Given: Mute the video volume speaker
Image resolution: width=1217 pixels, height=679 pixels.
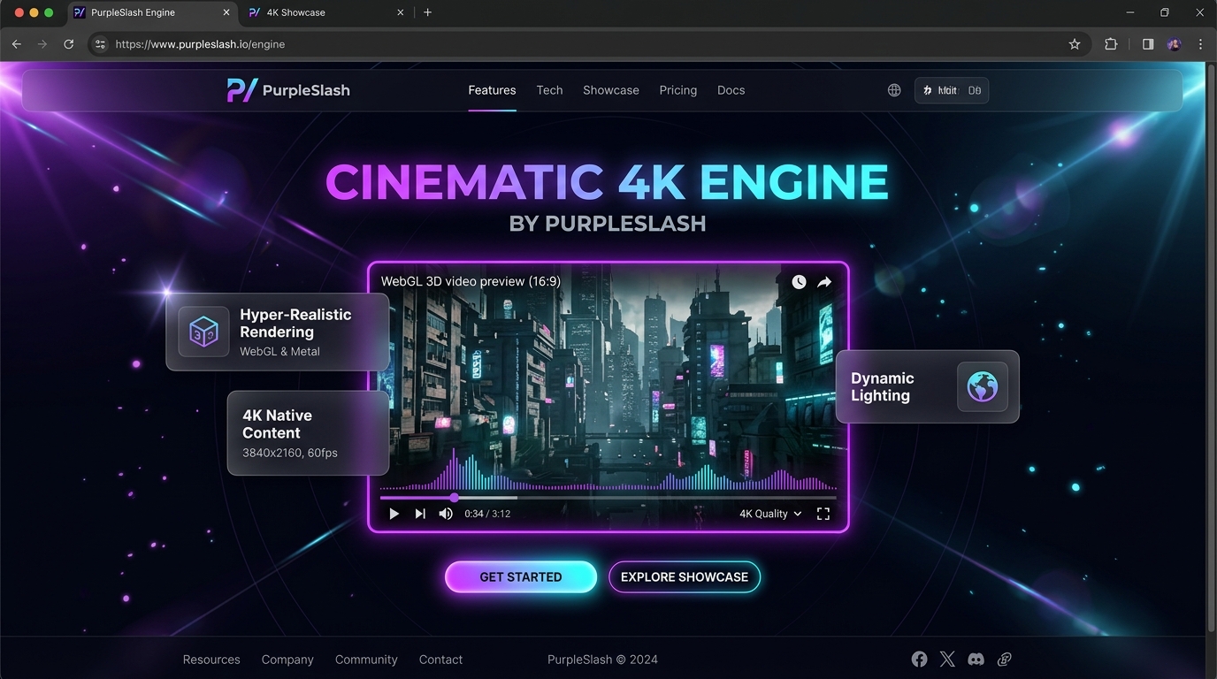Looking at the screenshot, I should (446, 514).
